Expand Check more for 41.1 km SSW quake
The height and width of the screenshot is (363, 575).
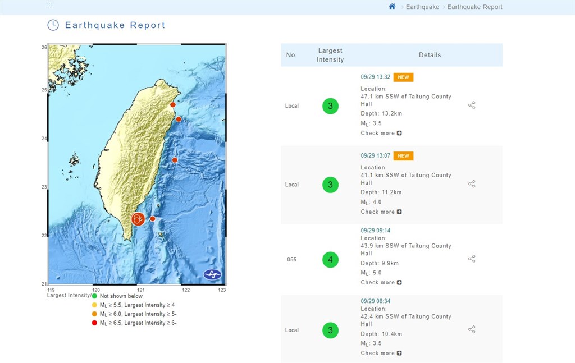381,212
